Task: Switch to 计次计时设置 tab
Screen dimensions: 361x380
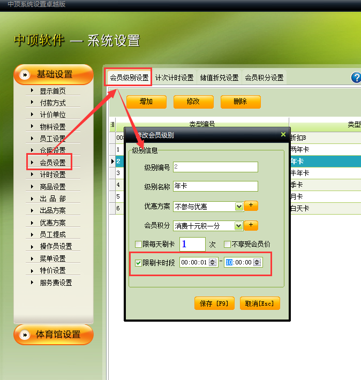Action: click(x=175, y=78)
